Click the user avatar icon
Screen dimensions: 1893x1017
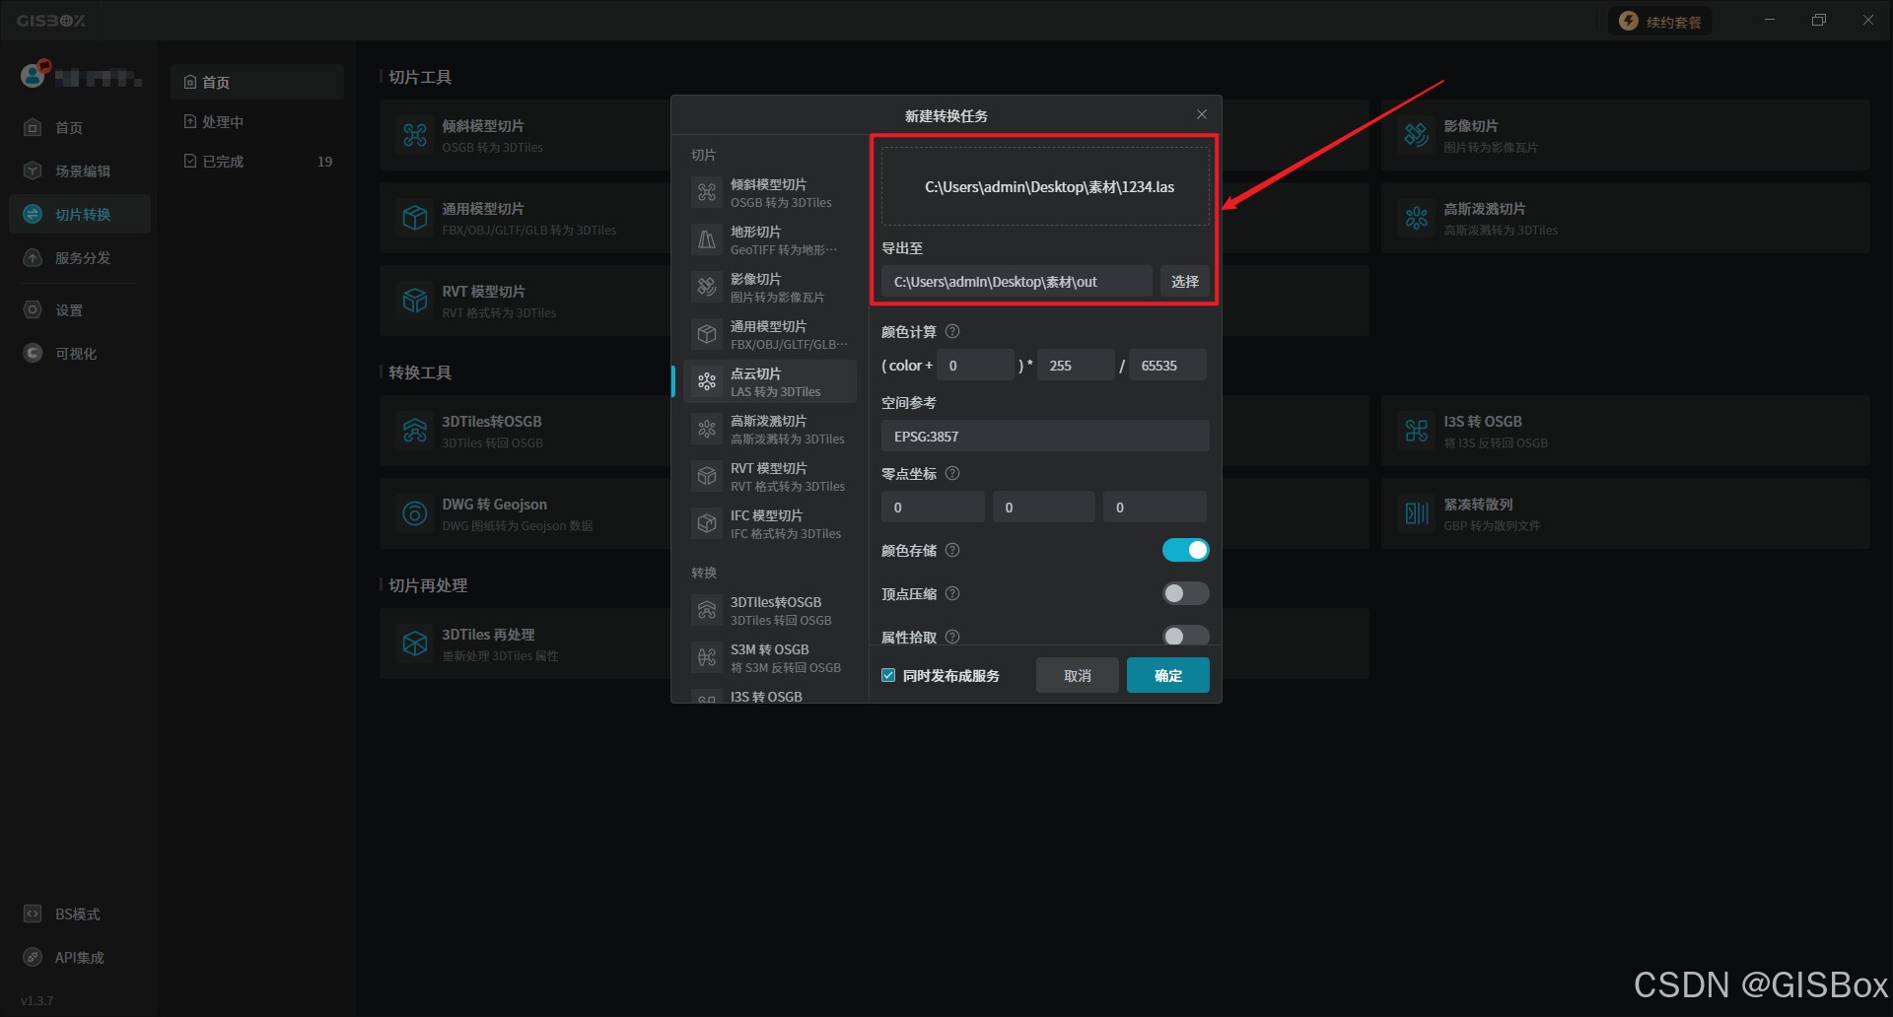point(35,74)
